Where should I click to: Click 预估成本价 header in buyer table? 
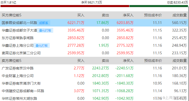click(153, 15)
